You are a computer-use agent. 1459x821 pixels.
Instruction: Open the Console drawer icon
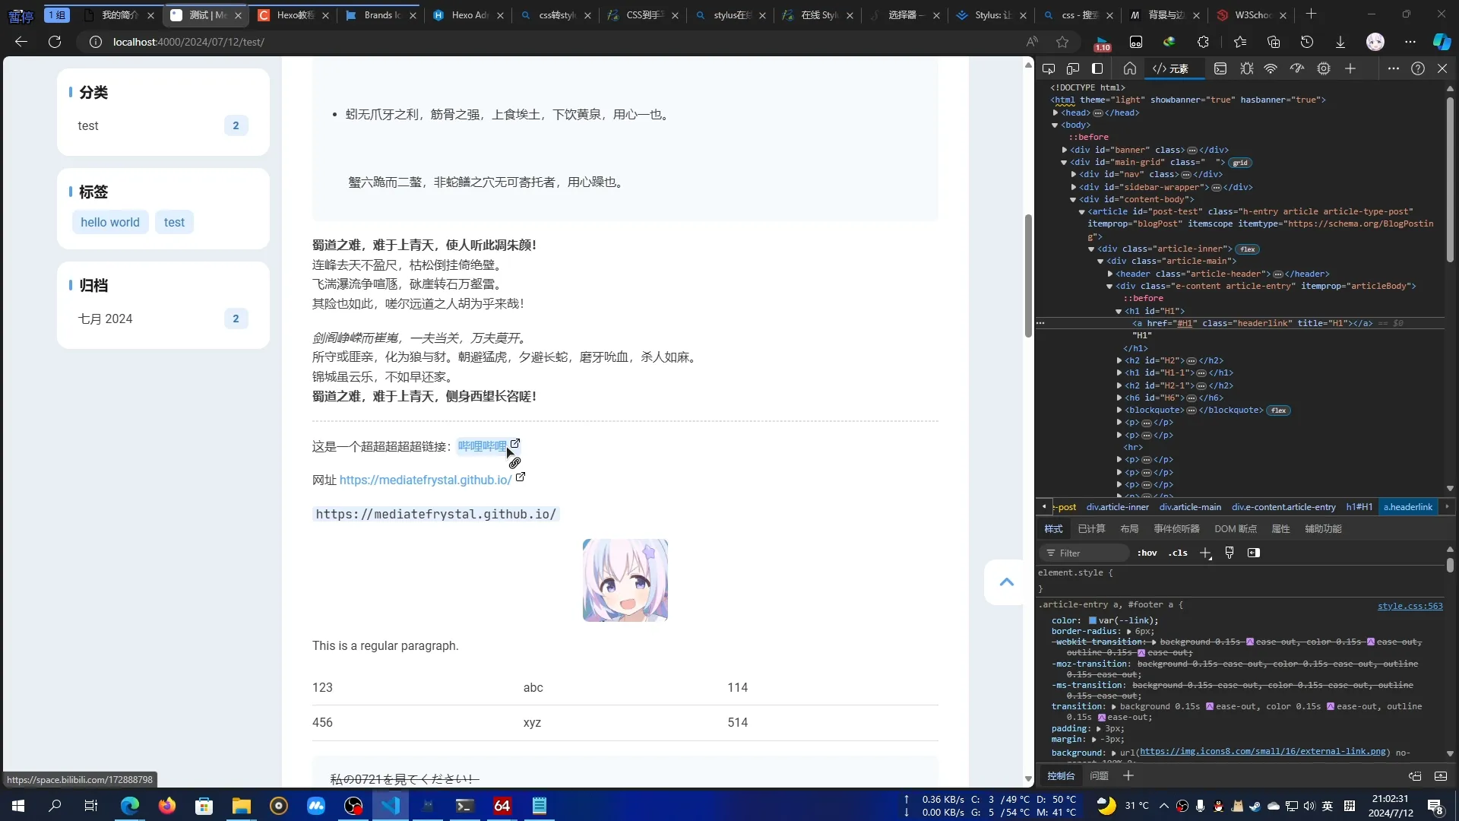pyautogui.click(x=1221, y=68)
